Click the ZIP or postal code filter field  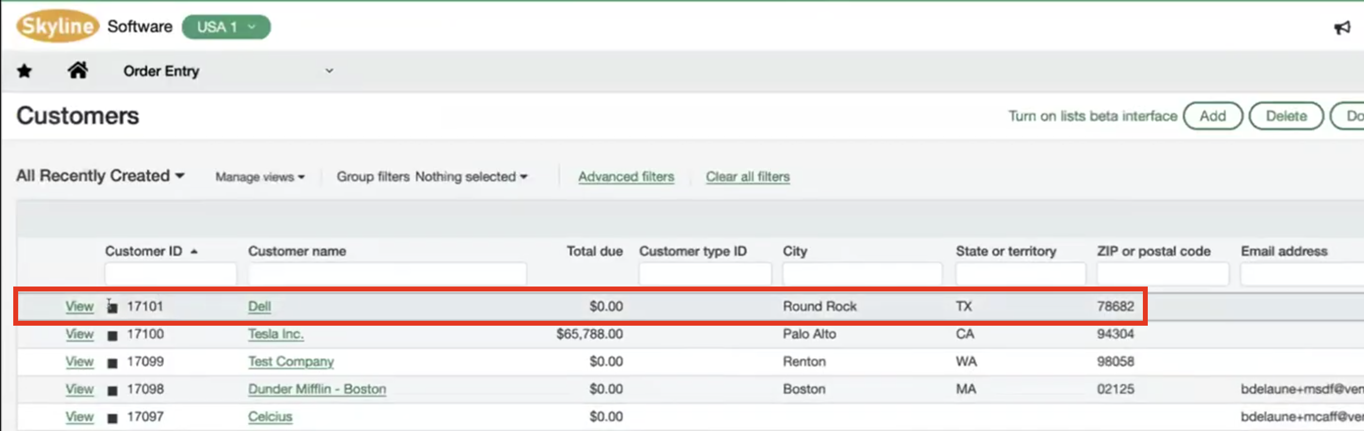pos(1163,273)
